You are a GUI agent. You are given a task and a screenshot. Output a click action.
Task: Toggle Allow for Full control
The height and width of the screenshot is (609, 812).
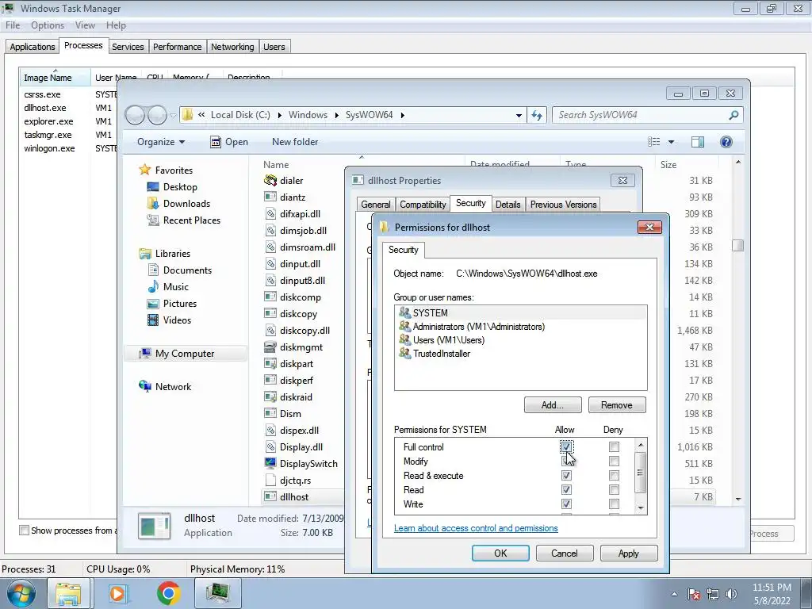click(x=566, y=446)
